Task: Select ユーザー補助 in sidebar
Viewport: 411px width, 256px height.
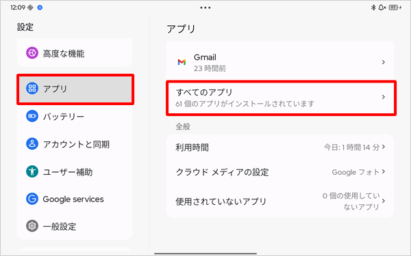Action: [75, 171]
